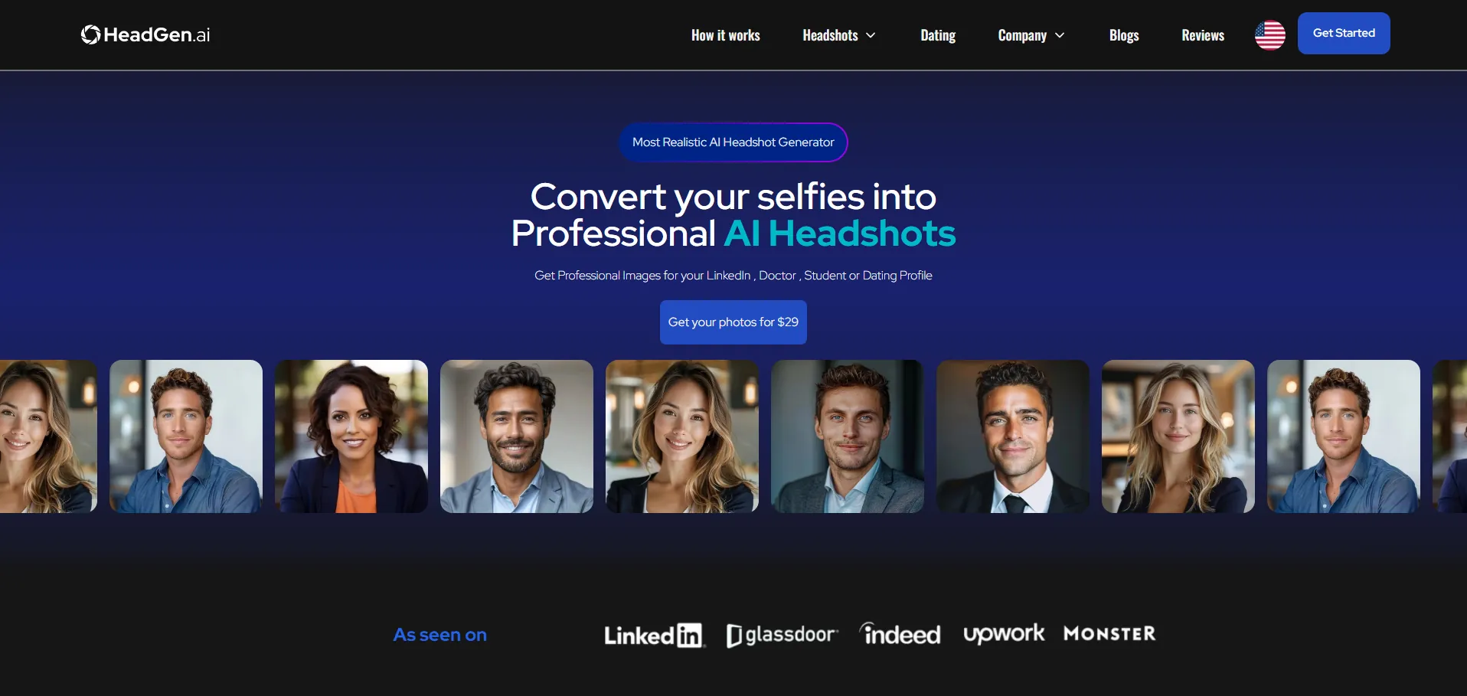
Task: Click Get your photos for $29
Action: click(x=733, y=322)
